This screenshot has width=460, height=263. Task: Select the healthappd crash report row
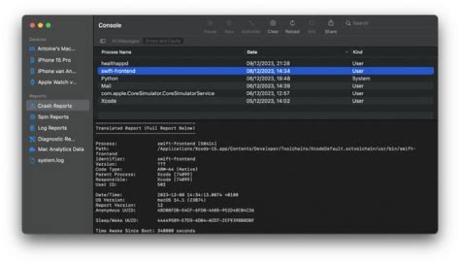tap(266, 63)
